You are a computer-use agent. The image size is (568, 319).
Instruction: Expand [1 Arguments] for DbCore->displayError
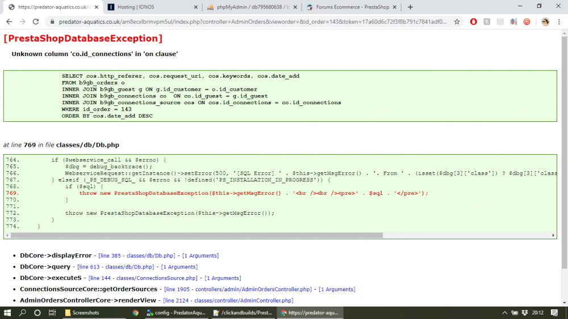(x=201, y=256)
